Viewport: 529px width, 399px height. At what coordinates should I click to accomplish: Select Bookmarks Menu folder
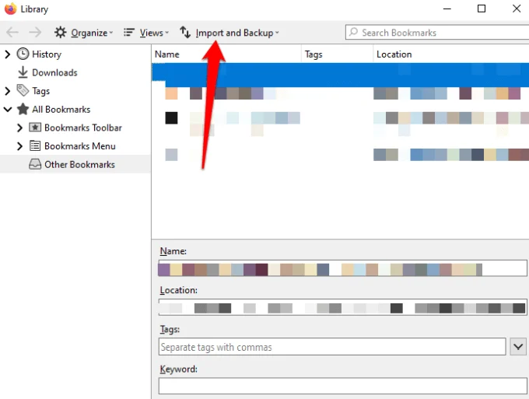(80, 145)
